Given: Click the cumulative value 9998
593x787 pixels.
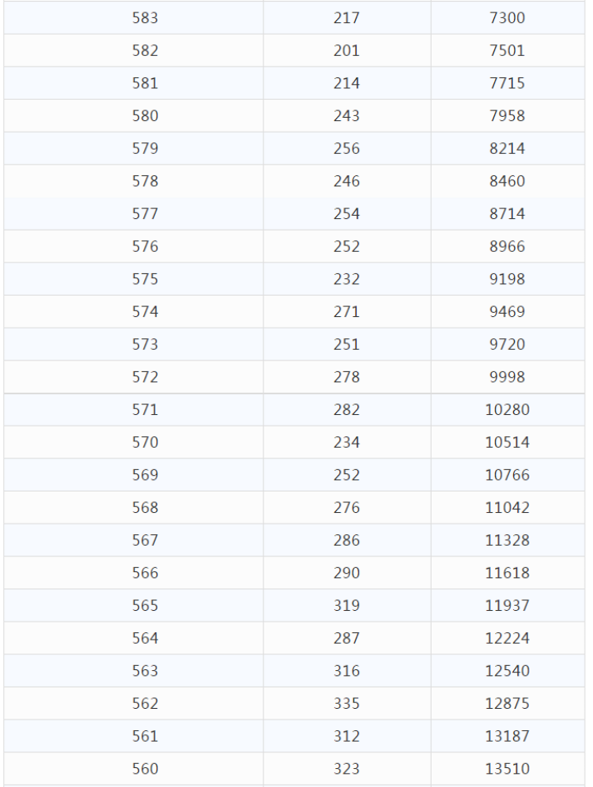Looking at the screenshot, I should [x=507, y=376].
